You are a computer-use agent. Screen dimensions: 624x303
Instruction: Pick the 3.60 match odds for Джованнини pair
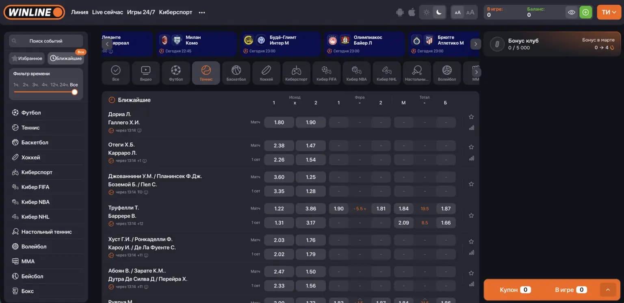tap(279, 177)
